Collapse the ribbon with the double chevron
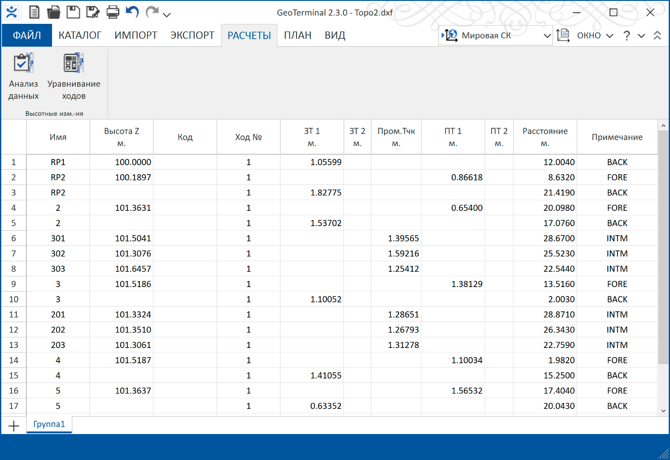The image size is (670, 460). pyautogui.click(x=657, y=36)
